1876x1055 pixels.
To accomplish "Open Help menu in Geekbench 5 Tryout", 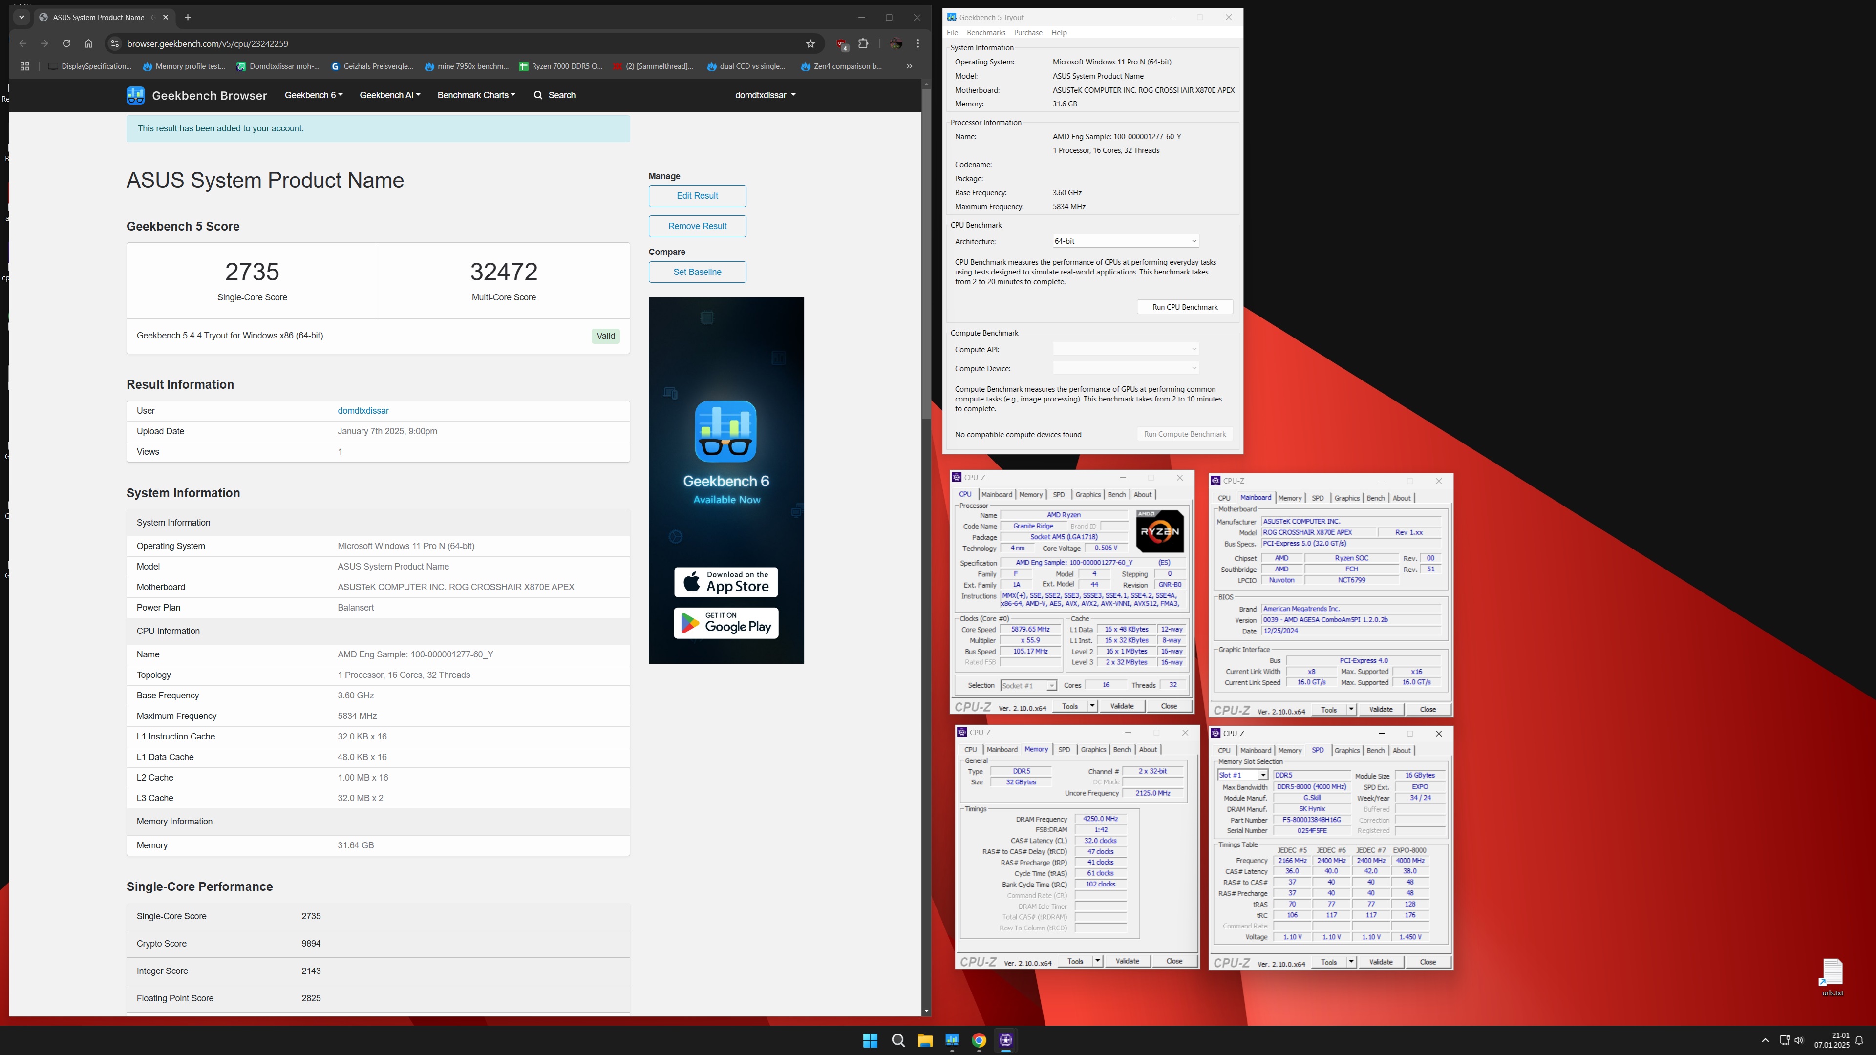I will (x=1059, y=33).
